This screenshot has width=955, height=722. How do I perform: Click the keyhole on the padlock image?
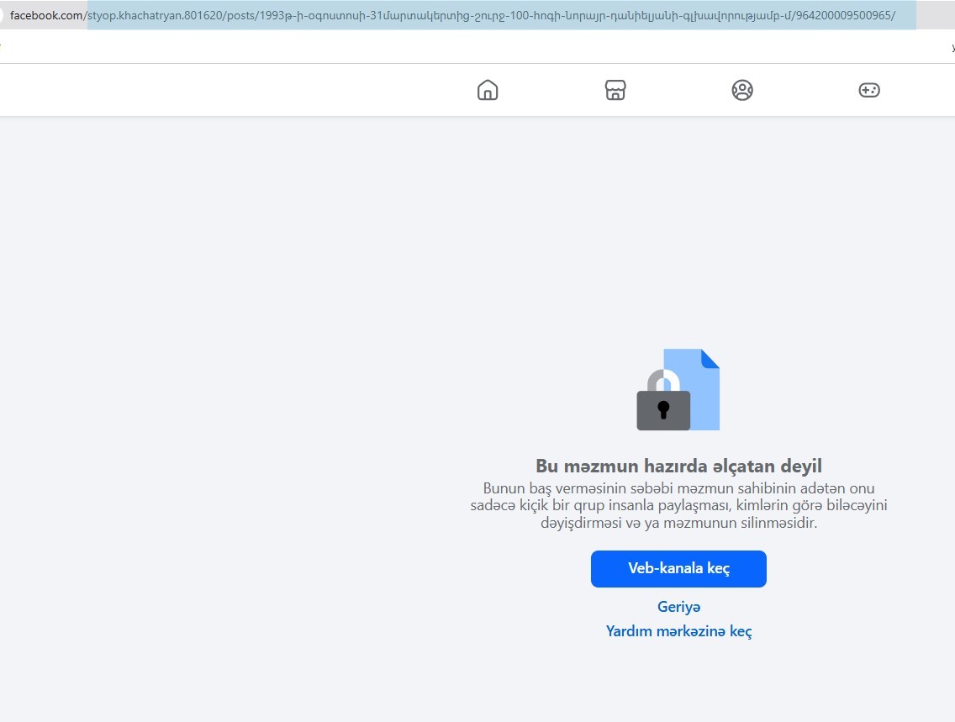pyautogui.click(x=663, y=410)
